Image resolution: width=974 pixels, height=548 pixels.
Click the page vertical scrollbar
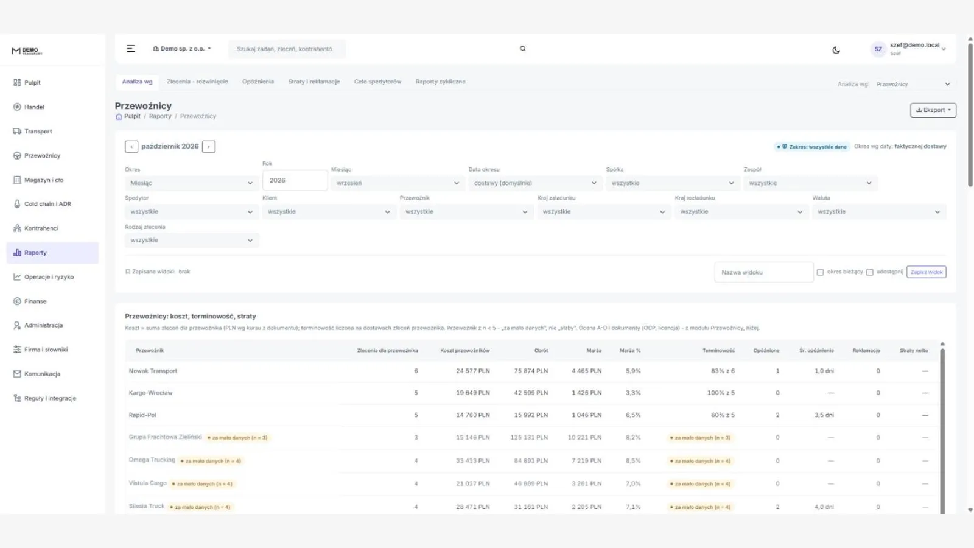tap(970, 116)
